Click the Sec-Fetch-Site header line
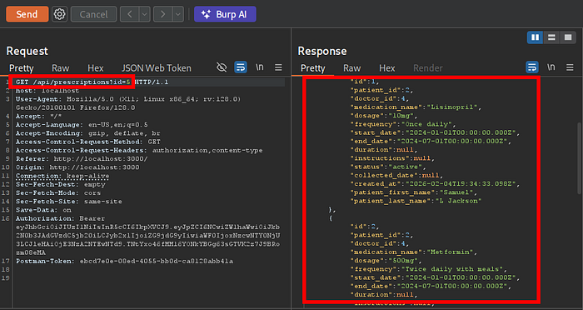 coord(69,202)
